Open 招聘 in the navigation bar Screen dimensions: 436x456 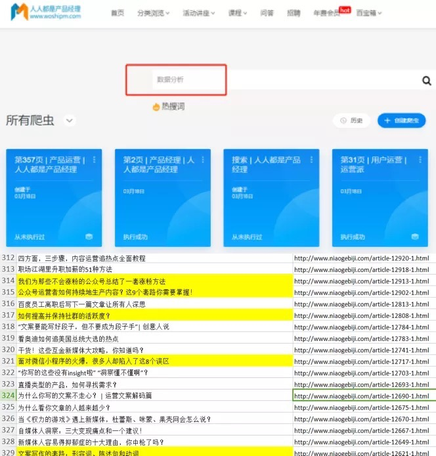(294, 13)
